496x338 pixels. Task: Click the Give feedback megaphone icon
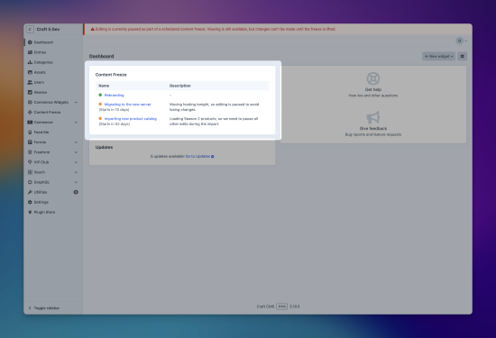373,117
